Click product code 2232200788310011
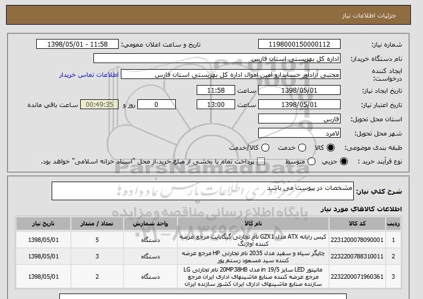Viewport: 423px width, 299px height. point(357,256)
